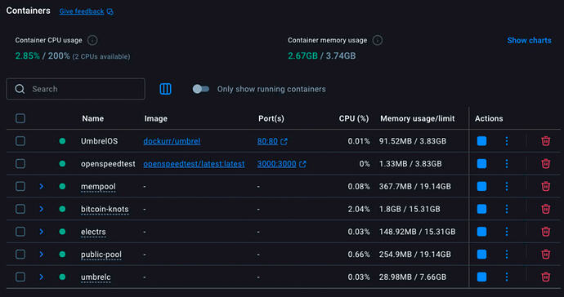The image size is (564, 297).
Task: Click the mempool container name
Action: tap(98, 187)
